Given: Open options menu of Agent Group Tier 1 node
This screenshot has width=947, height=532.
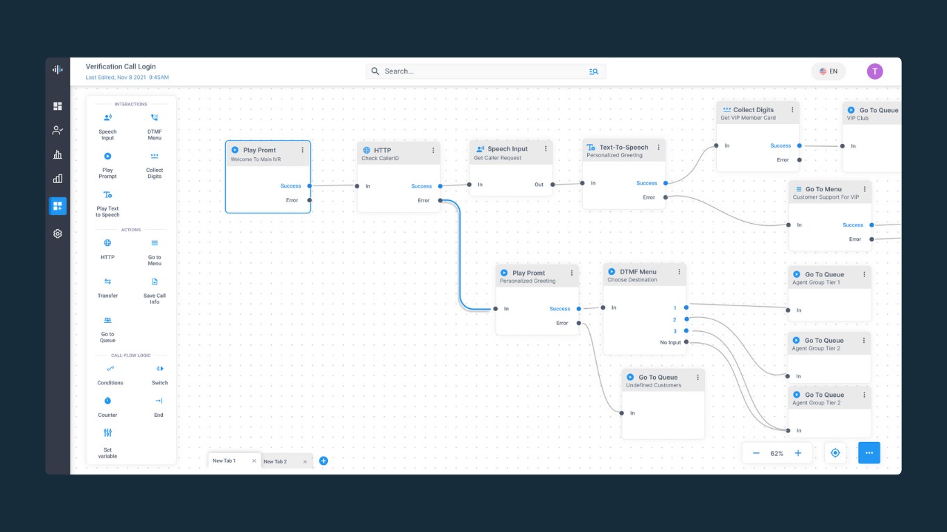Looking at the screenshot, I should (864, 274).
